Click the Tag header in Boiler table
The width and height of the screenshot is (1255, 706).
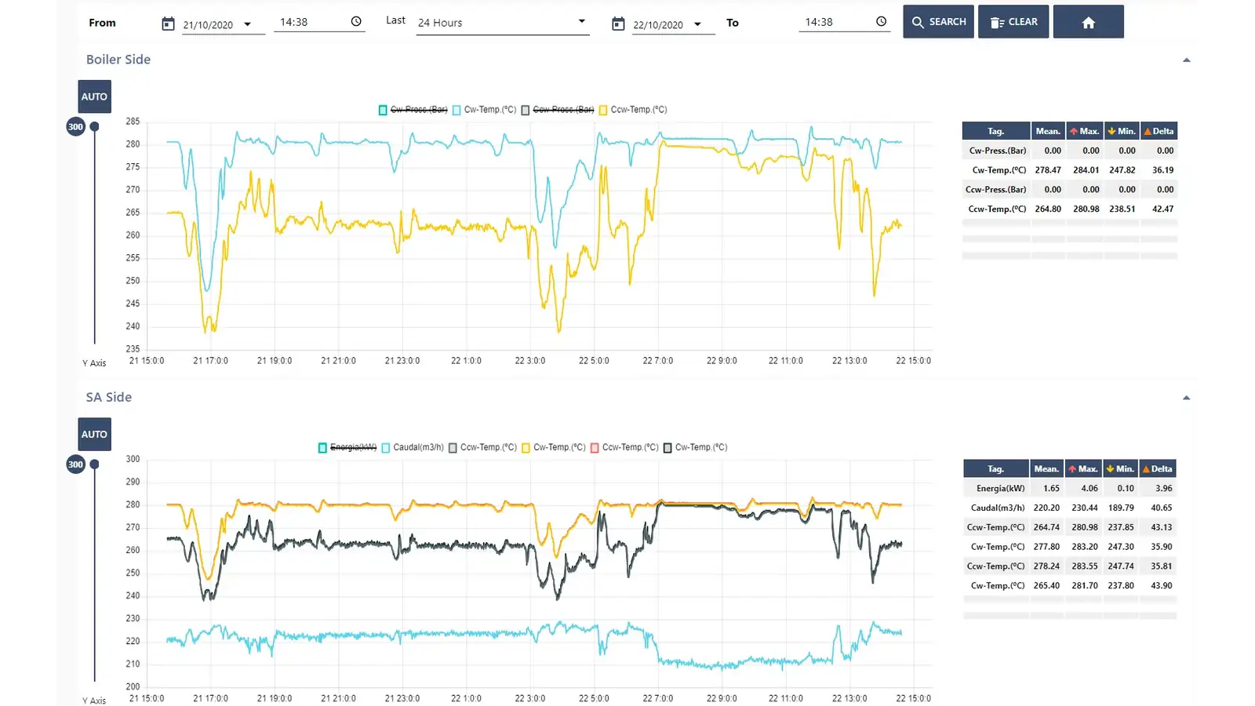(x=995, y=131)
